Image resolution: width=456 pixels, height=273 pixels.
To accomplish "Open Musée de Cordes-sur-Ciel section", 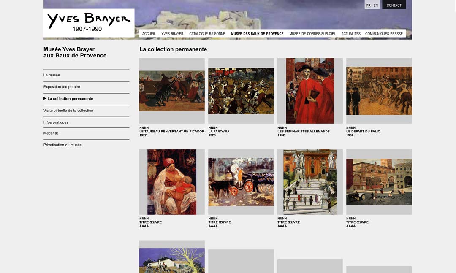I will [312, 34].
